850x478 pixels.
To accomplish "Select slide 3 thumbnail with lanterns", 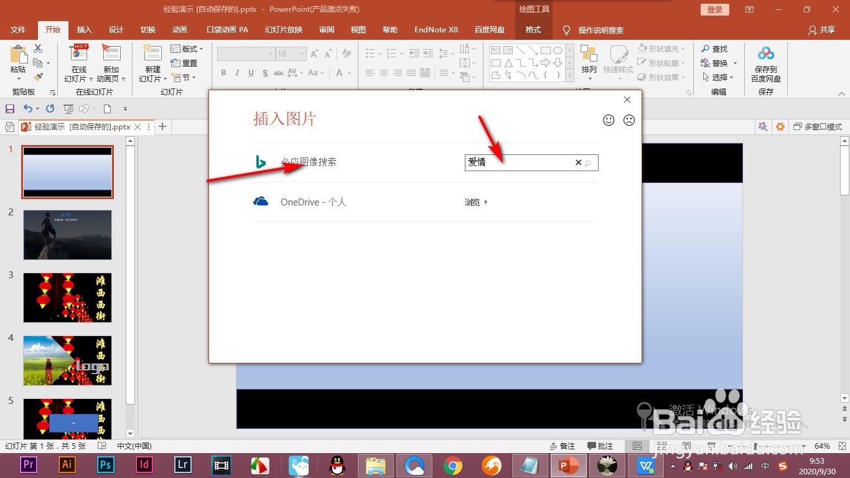I will point(68,298).
